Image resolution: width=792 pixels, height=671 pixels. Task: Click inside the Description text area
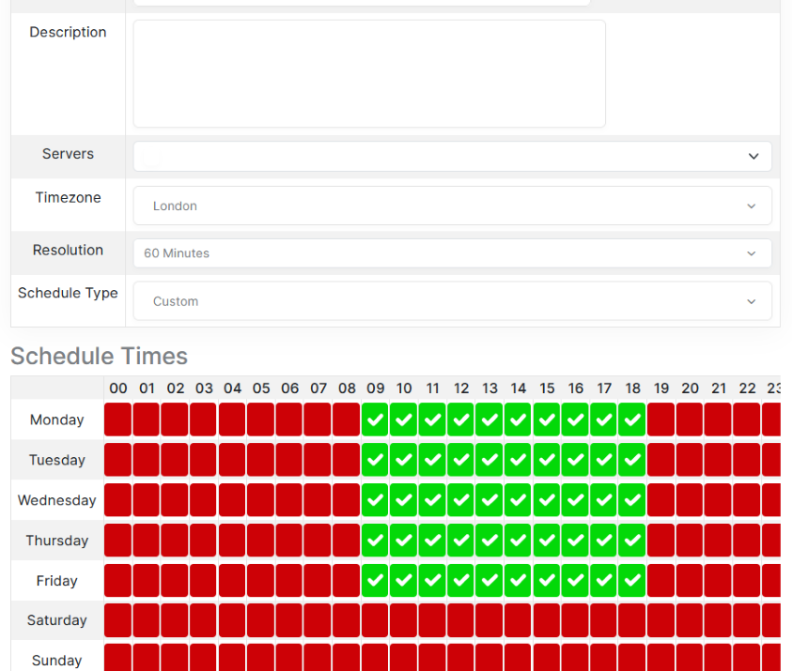click(x=369, y=73)
